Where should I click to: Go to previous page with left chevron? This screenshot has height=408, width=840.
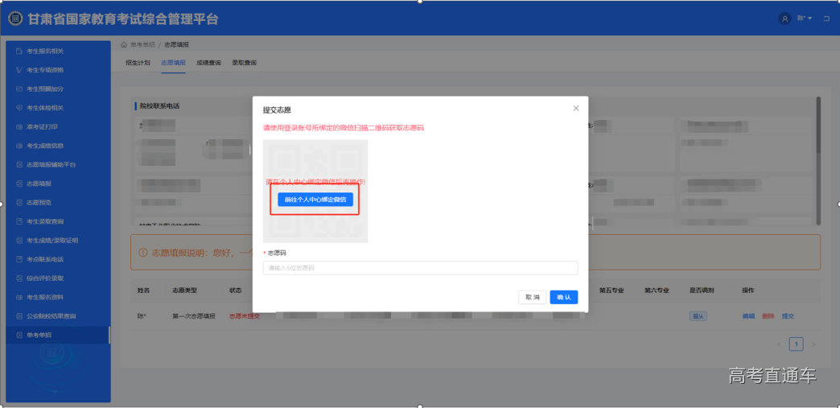[x=779, y=344]
